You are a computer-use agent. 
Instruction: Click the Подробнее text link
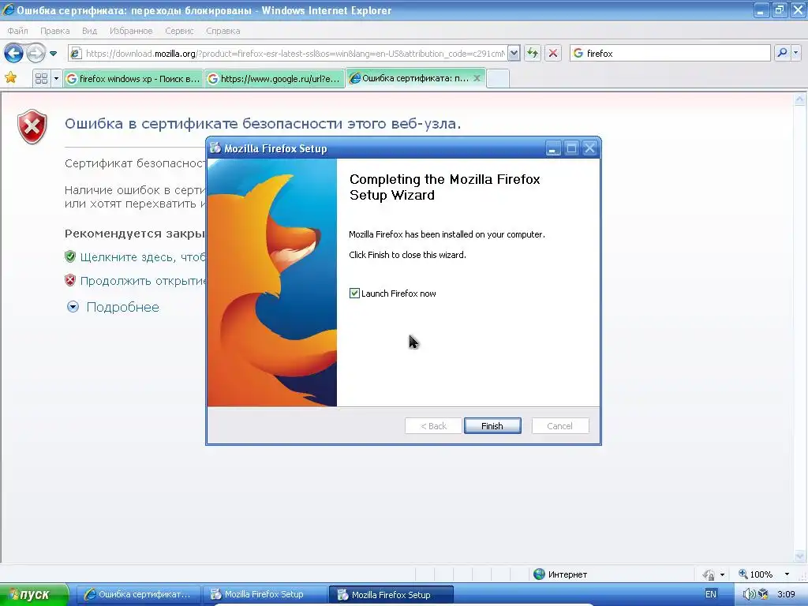click(122, 307)
